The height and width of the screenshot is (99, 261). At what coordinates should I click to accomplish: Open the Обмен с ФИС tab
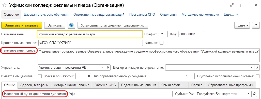coord(105,85)
